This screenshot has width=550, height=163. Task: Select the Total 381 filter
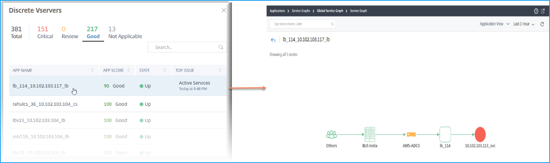coord(16,32)
